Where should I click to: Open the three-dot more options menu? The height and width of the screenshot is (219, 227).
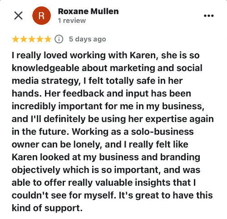point(209,15)
